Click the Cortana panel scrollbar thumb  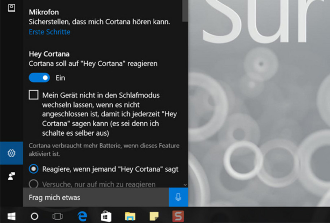(185, 11)
